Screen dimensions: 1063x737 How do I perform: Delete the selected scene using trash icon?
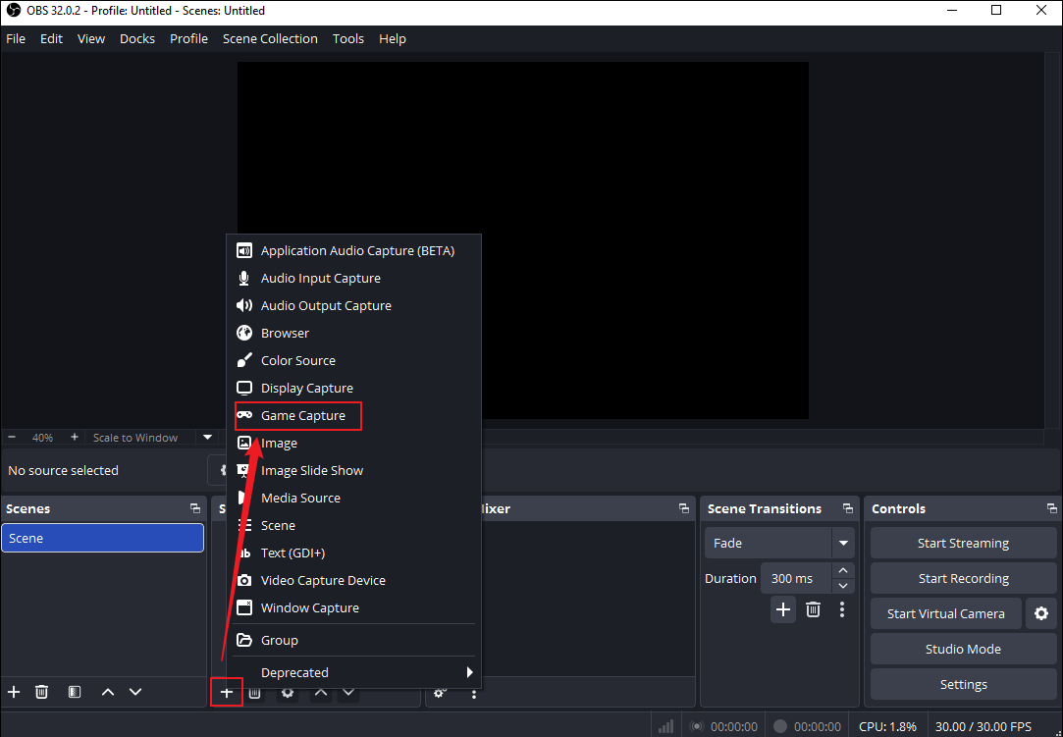(41, 691)
